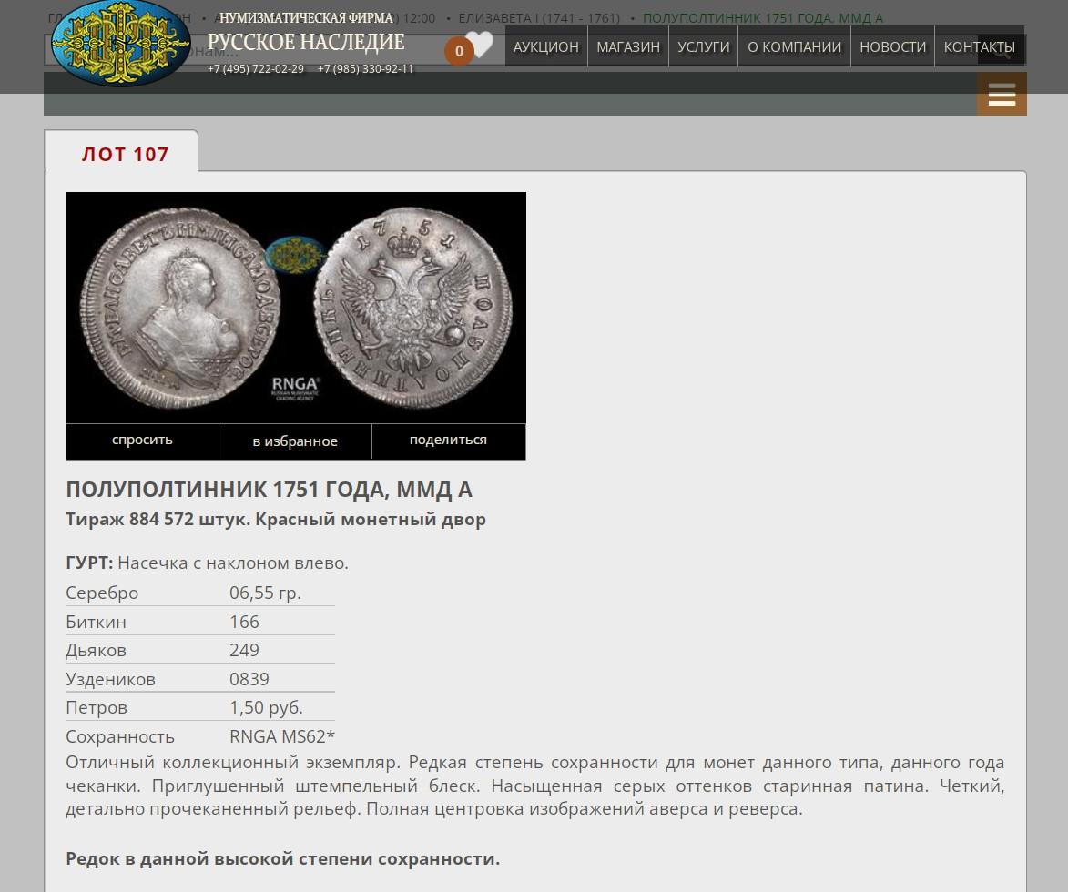Go to О КОМПАНИИ section
Viewport: 1068px width, 892px height.
[794, 47]
